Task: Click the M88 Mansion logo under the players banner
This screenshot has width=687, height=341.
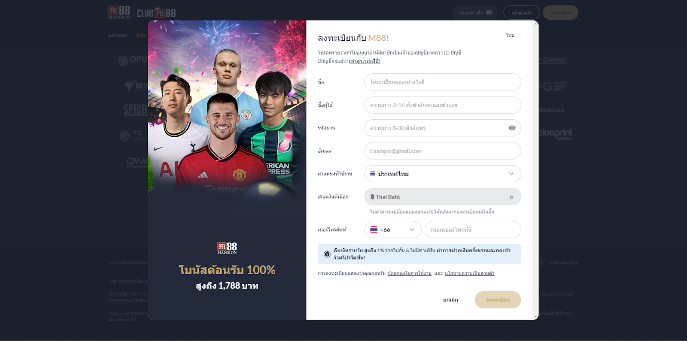Action: coord(227,248)
